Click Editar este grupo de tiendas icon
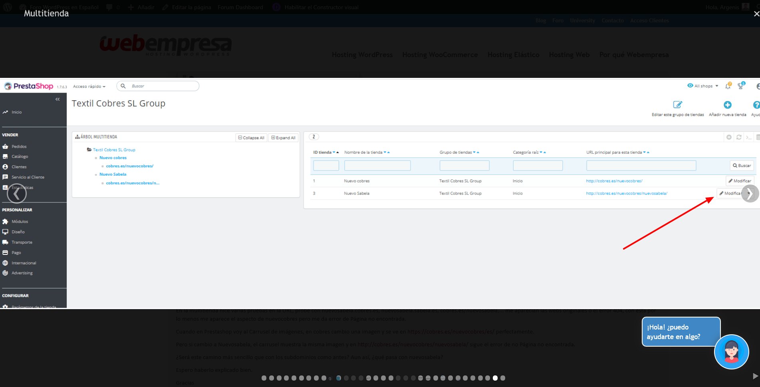 (678, 105)
